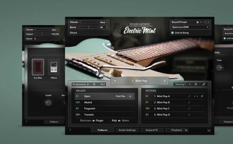The width and height of the screenshot is (233, 144).
Task: Open the wrench settings icon
Action: pyautogui.click(x=204, y=84)
